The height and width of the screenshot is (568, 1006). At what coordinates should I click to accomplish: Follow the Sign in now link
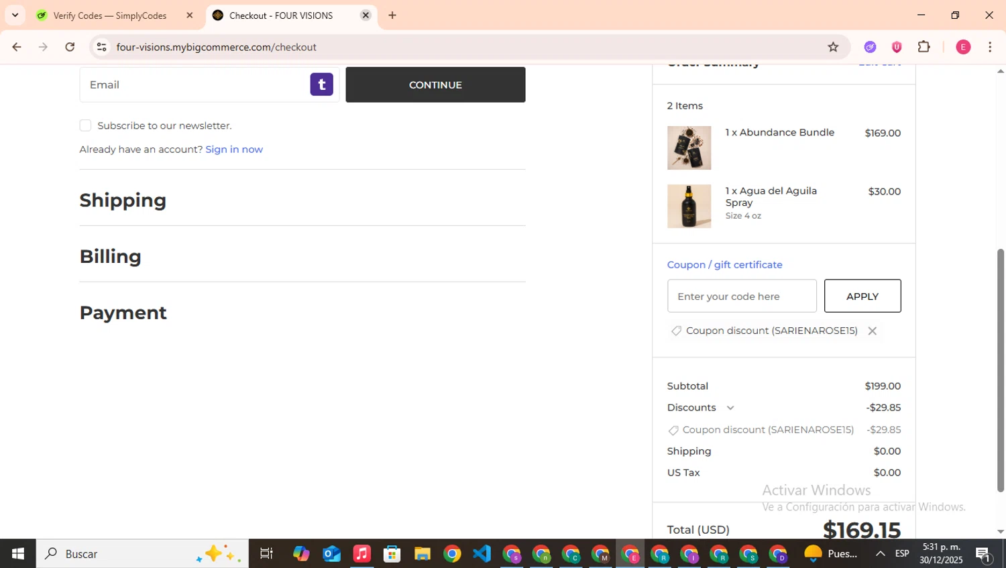tap(234, 149)
